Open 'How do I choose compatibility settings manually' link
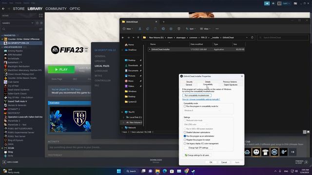This screenshot has width=312, height=175. tap(201, 99)
